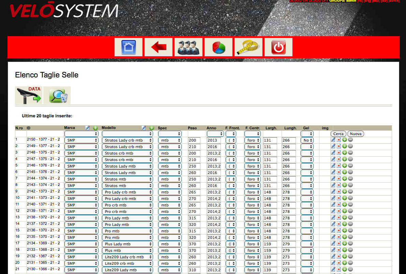
Task: Open the Marca filter dropdown in search row
Action: 81,134
